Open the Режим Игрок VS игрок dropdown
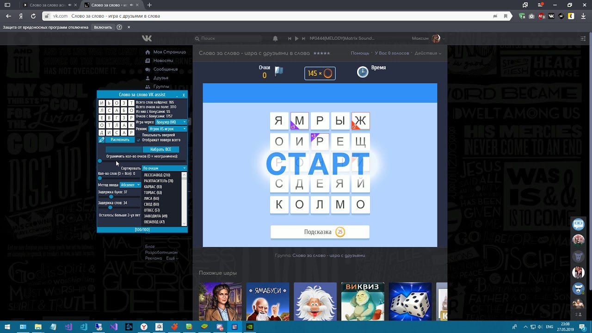Image resolution: width=592 pixels, height=333 pixels. point(167,129)
